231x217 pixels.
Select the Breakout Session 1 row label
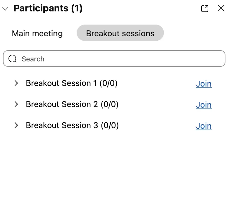pyautogui.click(x=61, y=83)
